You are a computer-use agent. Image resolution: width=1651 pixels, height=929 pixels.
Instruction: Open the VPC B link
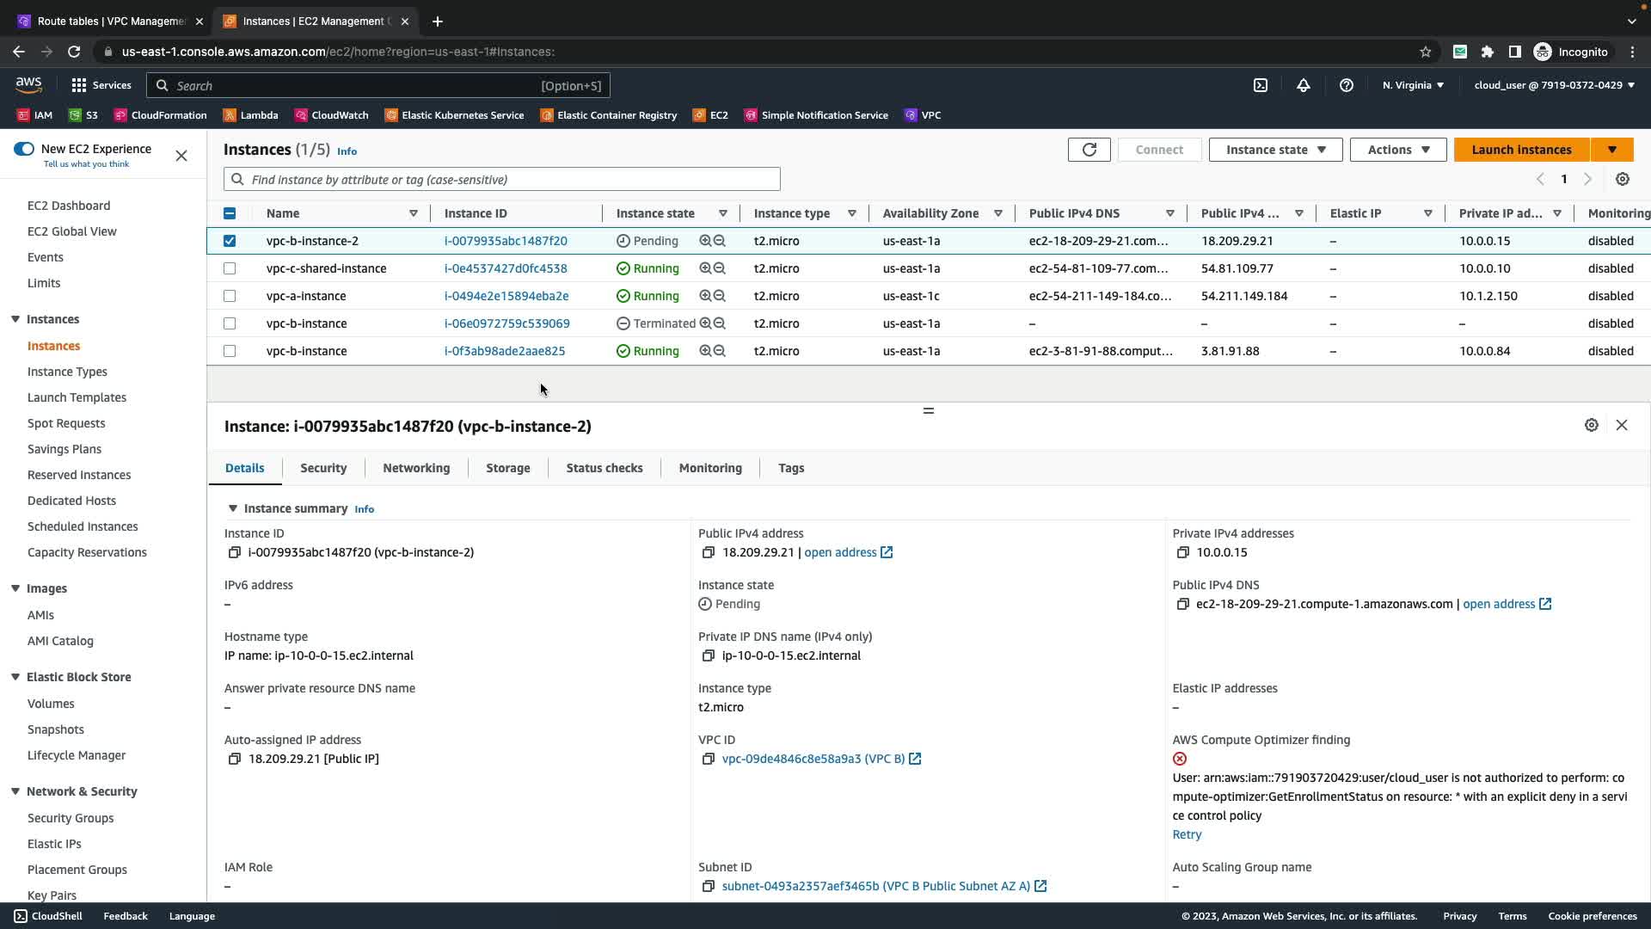[x=813, y=759]
